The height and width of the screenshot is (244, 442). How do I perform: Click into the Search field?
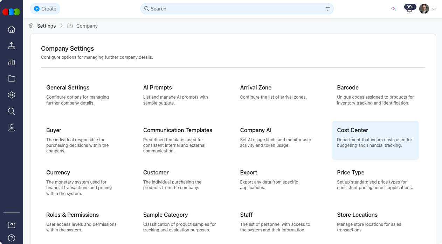(x=231, y=9)
